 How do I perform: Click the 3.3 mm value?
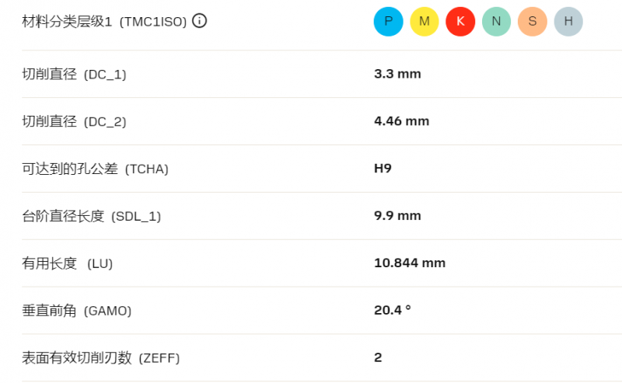[397, 74]
